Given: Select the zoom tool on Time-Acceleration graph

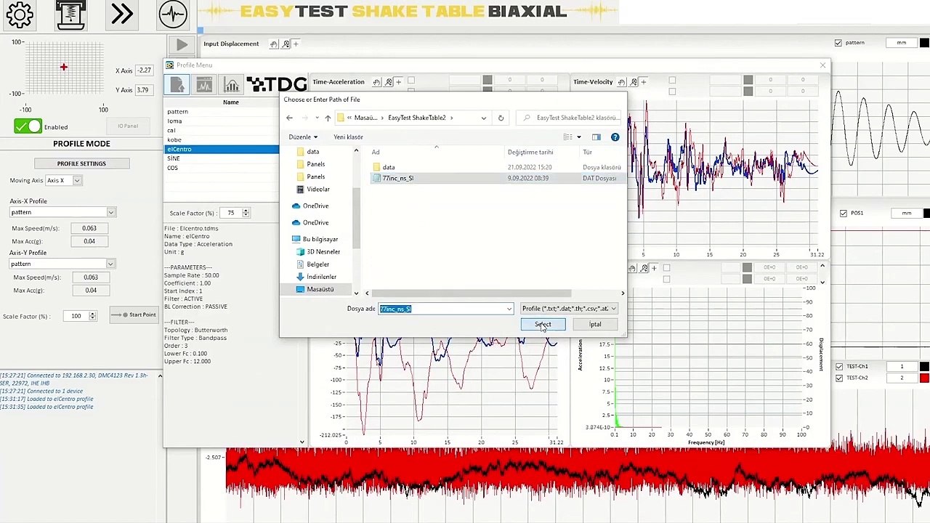Looking at the screenshot, I should tap(389, 82).
